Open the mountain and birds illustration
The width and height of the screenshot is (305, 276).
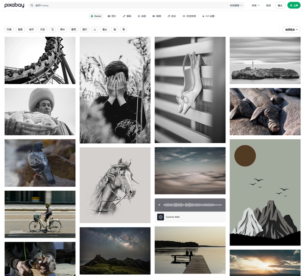pyautogui.click(x=265, y=192)
